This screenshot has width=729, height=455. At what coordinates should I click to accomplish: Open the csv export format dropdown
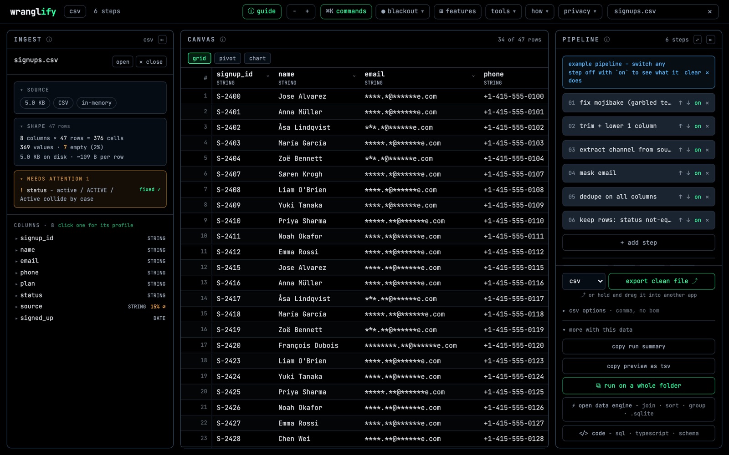[x=584, y=281]
